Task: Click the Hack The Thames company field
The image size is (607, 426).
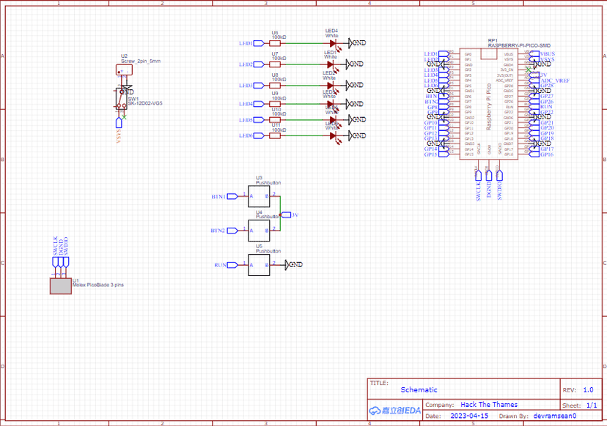Action: click(x=488, y=405)
